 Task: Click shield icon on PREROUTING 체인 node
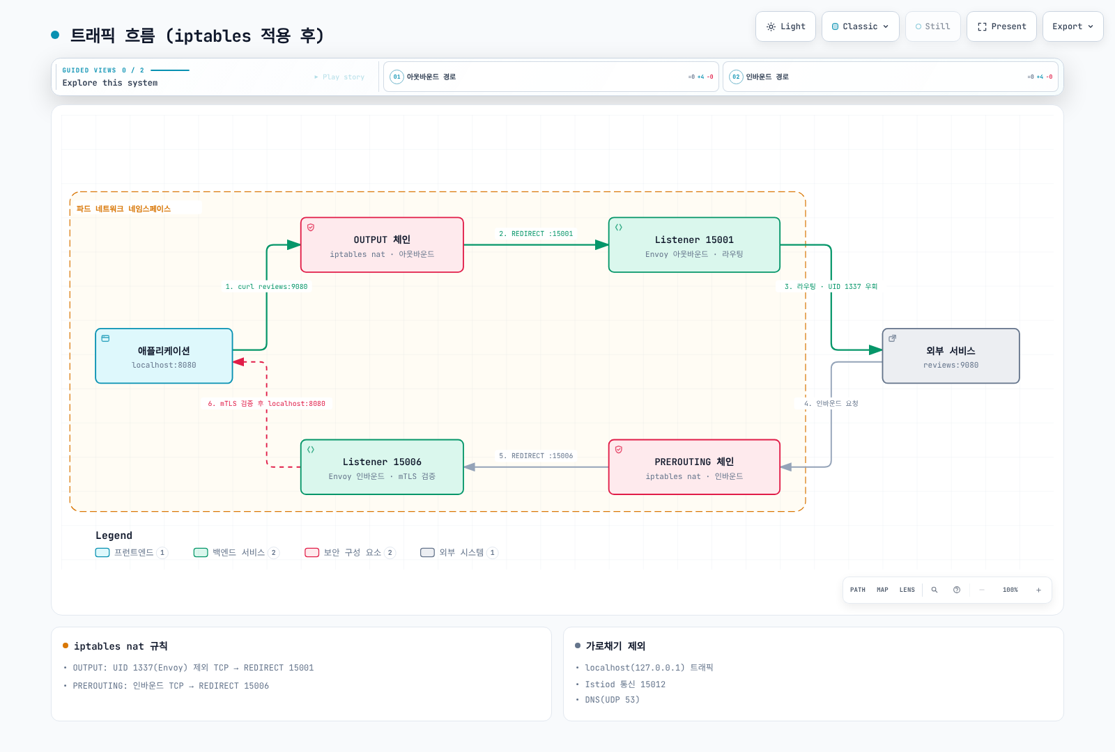(x=619, y=450)
